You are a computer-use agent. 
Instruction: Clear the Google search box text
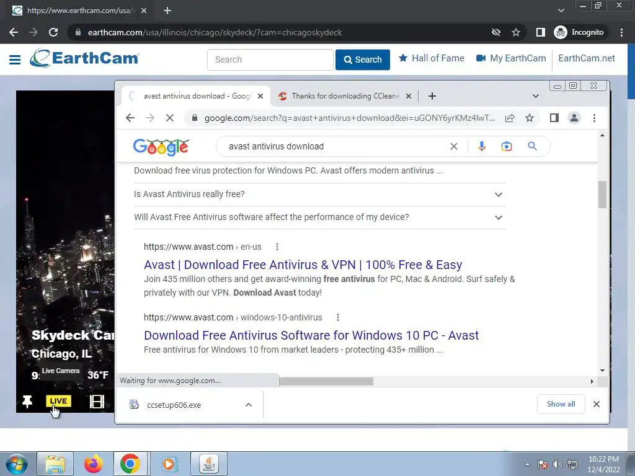453,146
